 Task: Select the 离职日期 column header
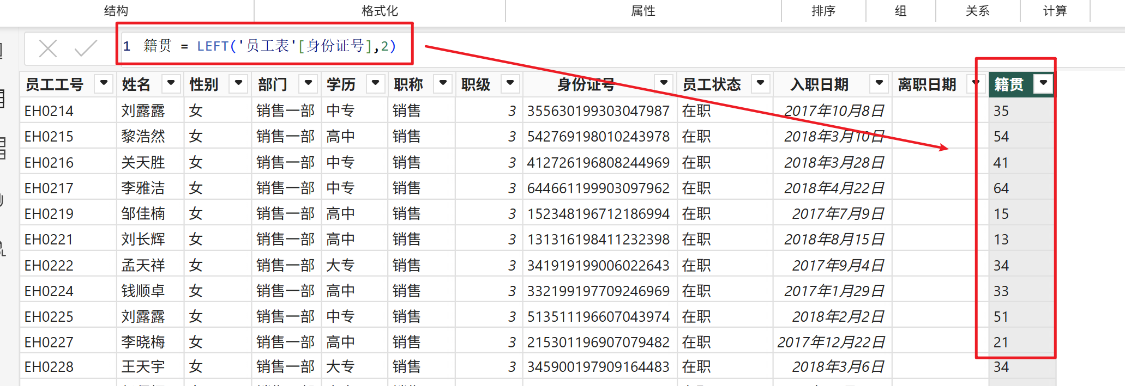[927, 84]
